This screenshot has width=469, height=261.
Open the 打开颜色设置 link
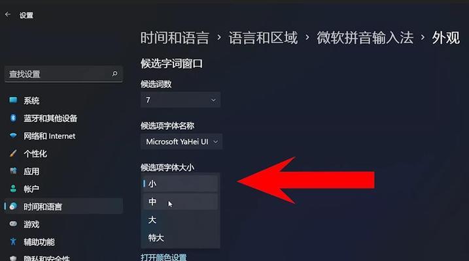point(164,257)
